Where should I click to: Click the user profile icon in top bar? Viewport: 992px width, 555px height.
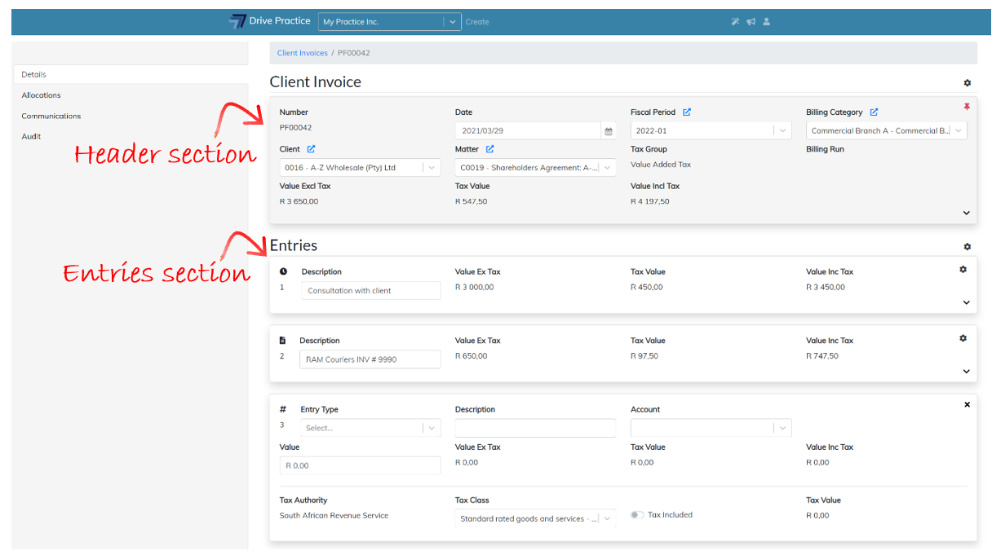tap(767, 22)
